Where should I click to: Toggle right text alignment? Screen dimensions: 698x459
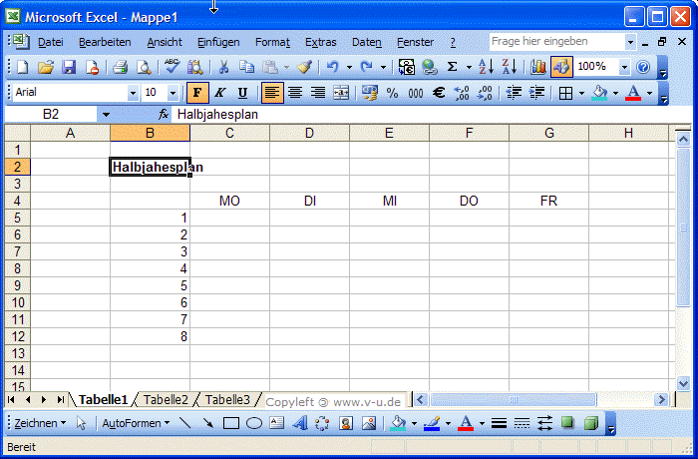coord(318,93)
